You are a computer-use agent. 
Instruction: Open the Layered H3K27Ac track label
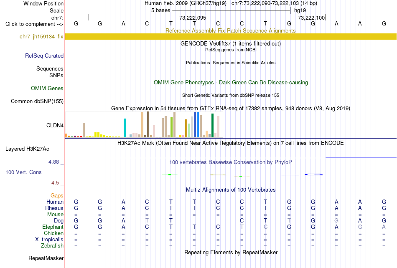coord(27,149)
